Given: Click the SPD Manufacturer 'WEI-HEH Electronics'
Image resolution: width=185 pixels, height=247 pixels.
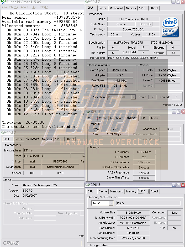Looking at the screenshot, I should 133,223.
